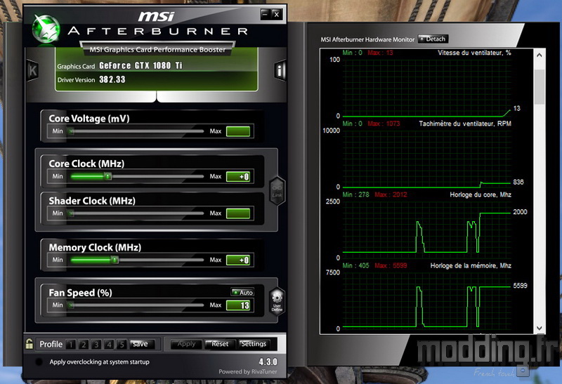Open the Kombustor K button
Viewport: 562px width, 384px height.
click(x=33, y=70)
